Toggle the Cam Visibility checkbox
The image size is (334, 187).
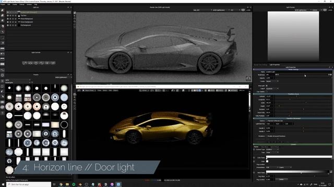(267, 91)
